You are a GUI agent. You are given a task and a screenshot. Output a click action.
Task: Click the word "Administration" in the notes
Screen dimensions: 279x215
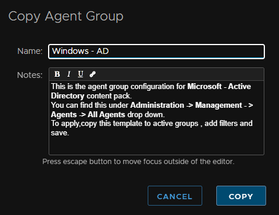[157, 105]
